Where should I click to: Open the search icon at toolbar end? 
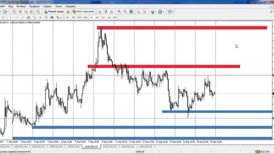272,12
